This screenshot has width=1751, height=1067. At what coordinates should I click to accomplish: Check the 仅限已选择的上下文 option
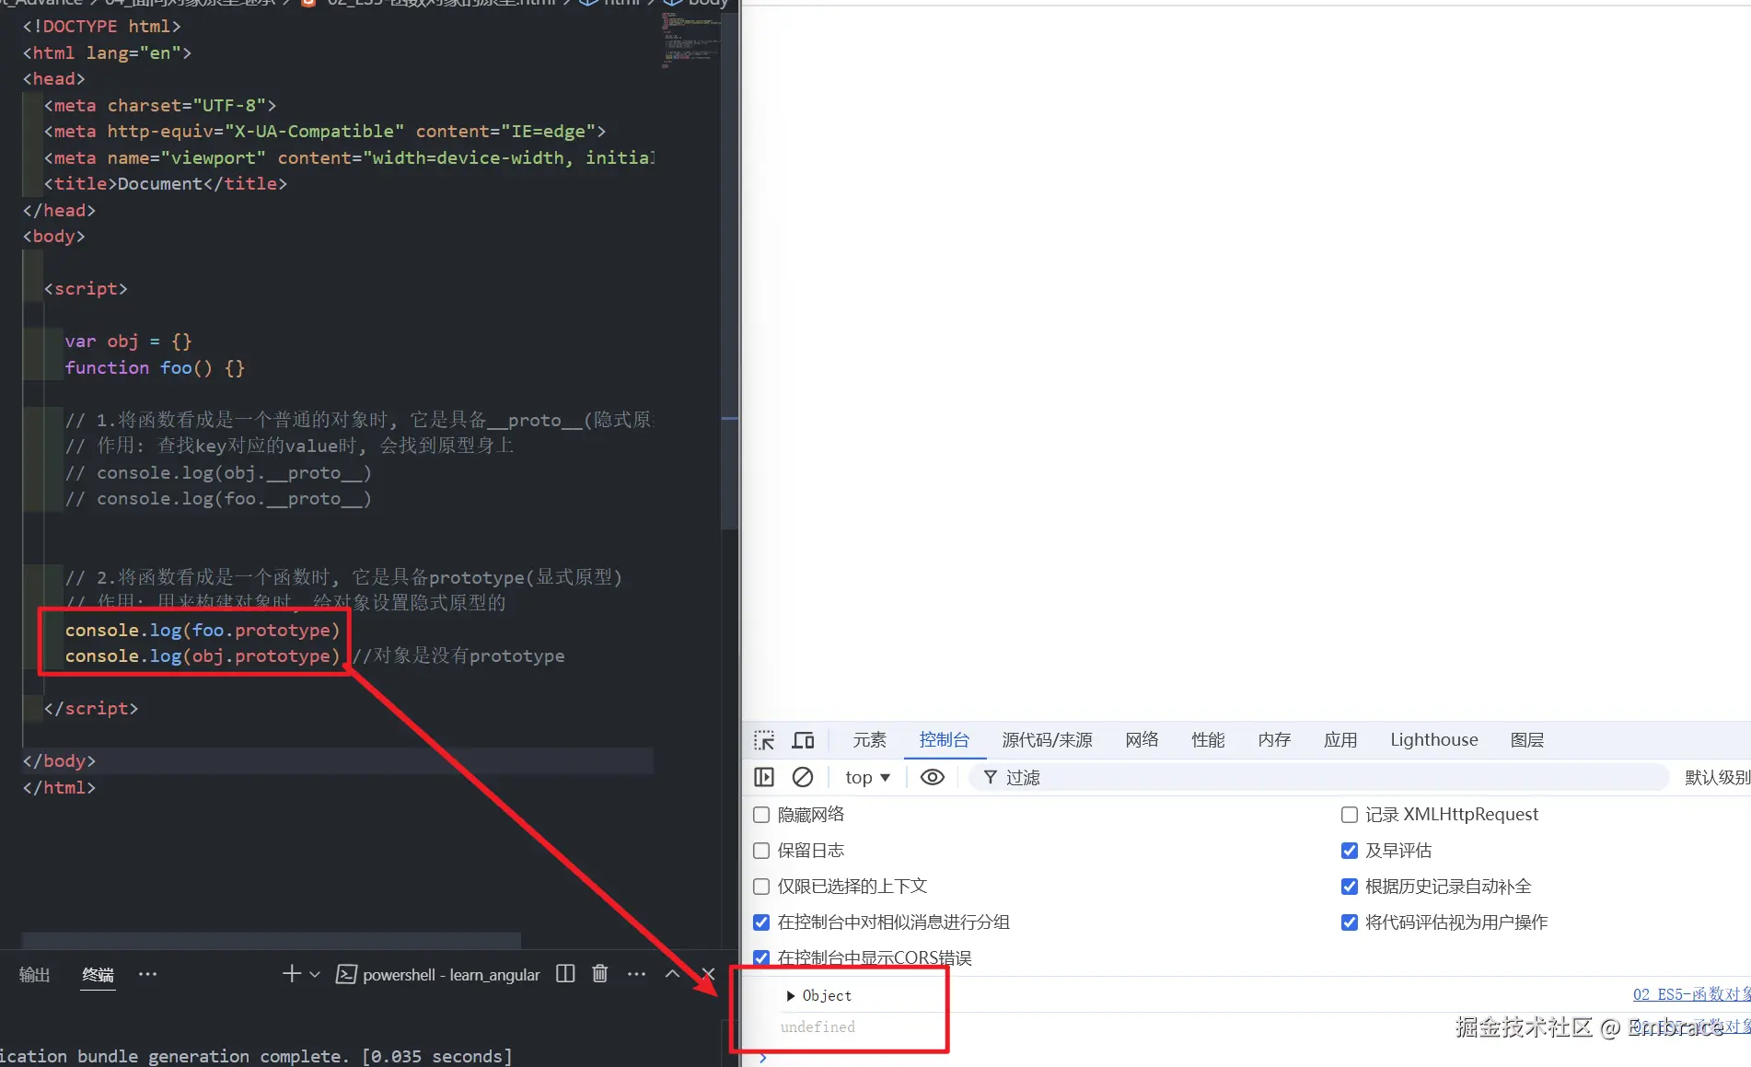coord(761,887)
